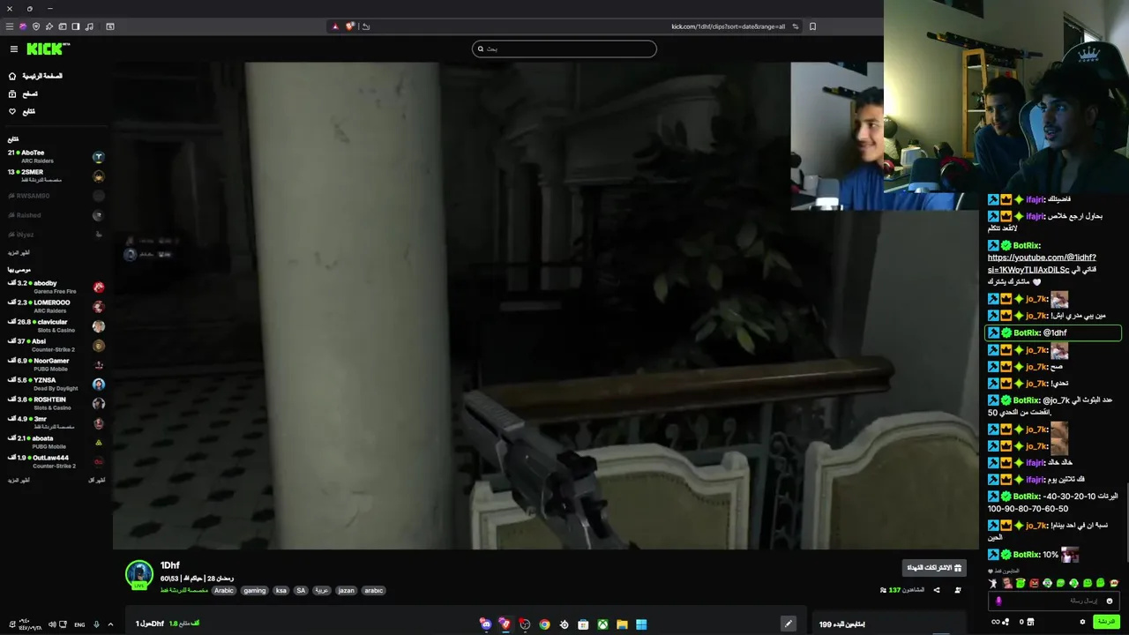Screen dimensions: 1129x635
Task: Open the 2SMER channel in the sidebar
Action: coord(55,176)
